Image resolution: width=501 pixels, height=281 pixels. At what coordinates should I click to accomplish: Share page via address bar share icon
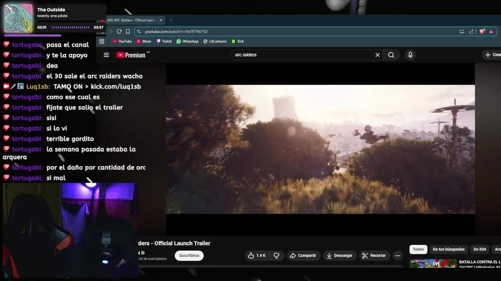[471, 32]
